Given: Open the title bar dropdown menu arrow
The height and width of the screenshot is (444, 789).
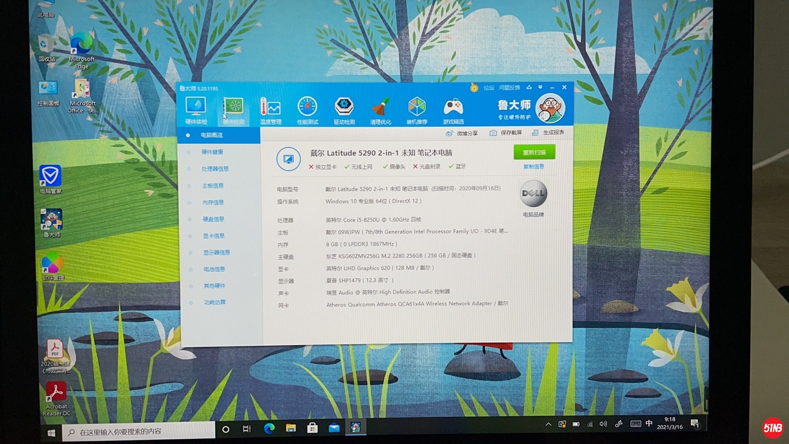Looking at the screenshot, I should (540, 87).
